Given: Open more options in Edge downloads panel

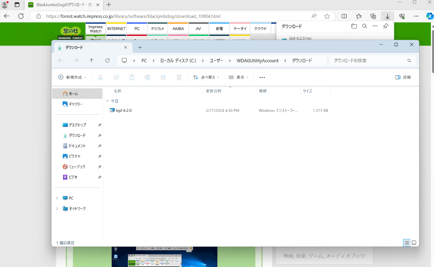Looking at the screenshot, I should tap(375, 26).
